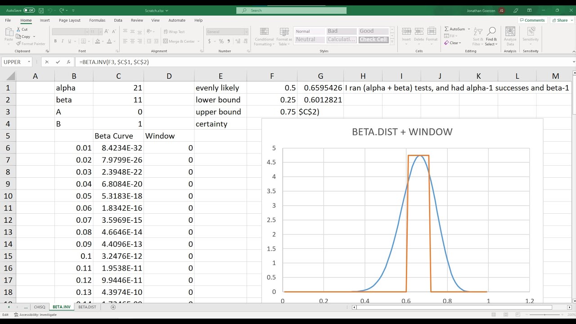
Task: Toggle Wrap Text on the ribbon
Action: point(174,31)
